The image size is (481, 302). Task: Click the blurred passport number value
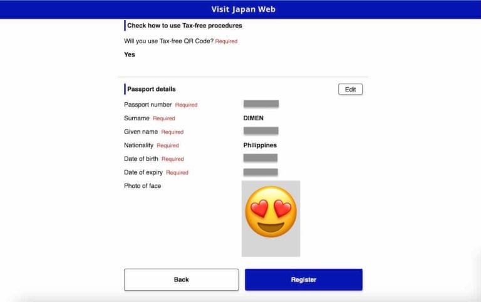click(x=261, y=104)
